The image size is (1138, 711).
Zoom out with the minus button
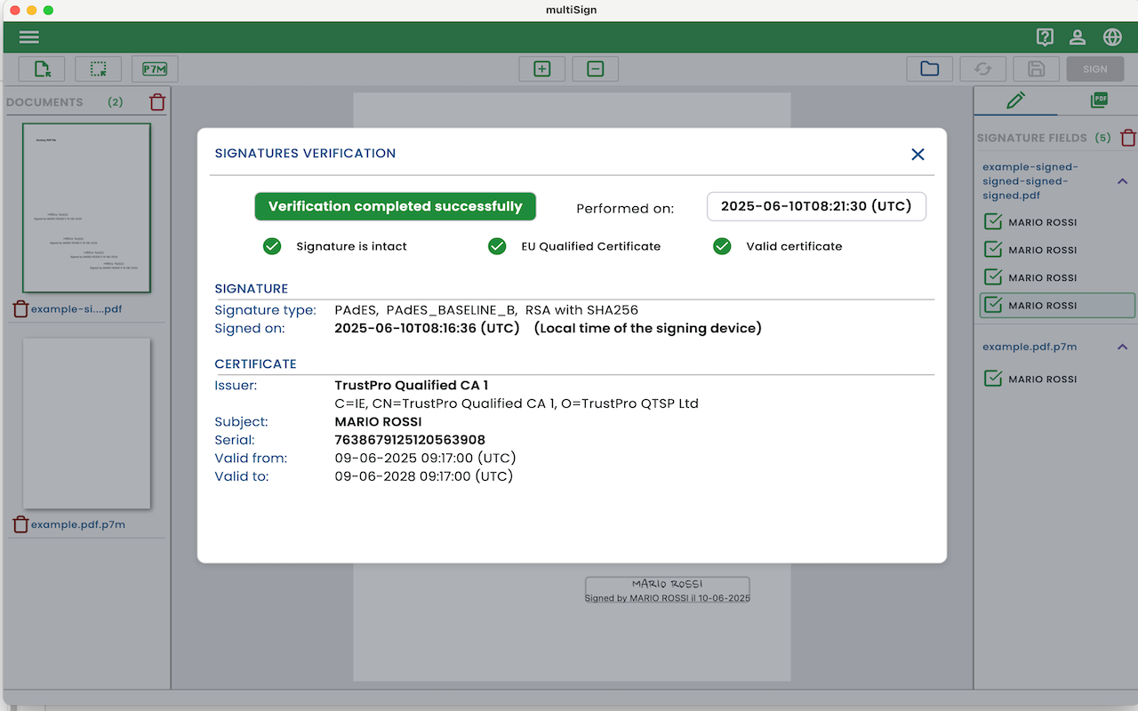(596, 69)
